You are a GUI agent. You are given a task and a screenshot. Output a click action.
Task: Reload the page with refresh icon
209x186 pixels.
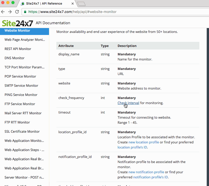tap(17, 12)
